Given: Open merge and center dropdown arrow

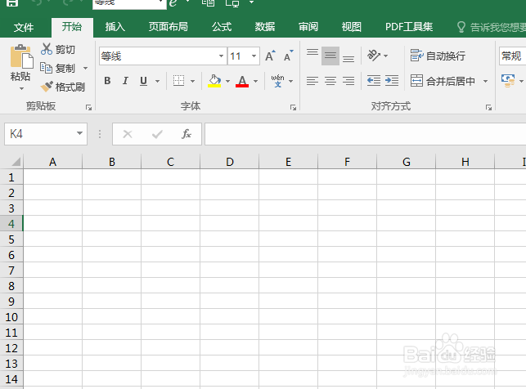Looking at the screenshot, I should [x=485, y=81].
